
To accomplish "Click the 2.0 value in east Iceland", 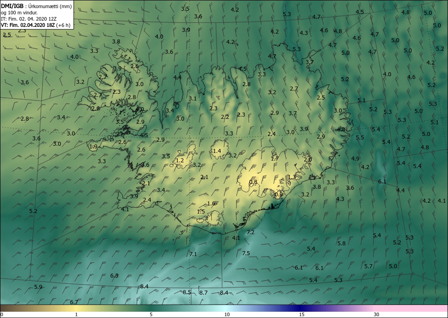I will coord(308,159).
